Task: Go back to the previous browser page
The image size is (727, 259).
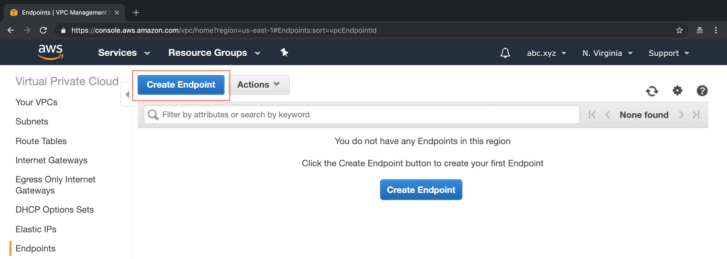Action: tap(11, 30)
